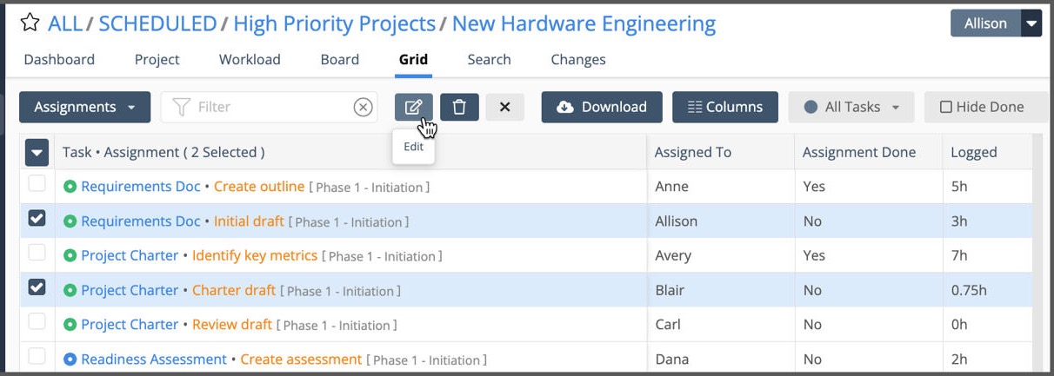This screenshot has height=376, width=1054.
Task: Uncheck the Initial draft row checkbox
Action: point(37,221)
